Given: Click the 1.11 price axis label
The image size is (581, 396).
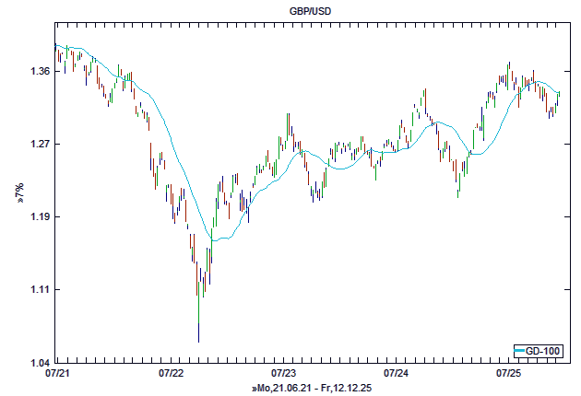Looking at the screenshot, I should click(x=39, y=289).
